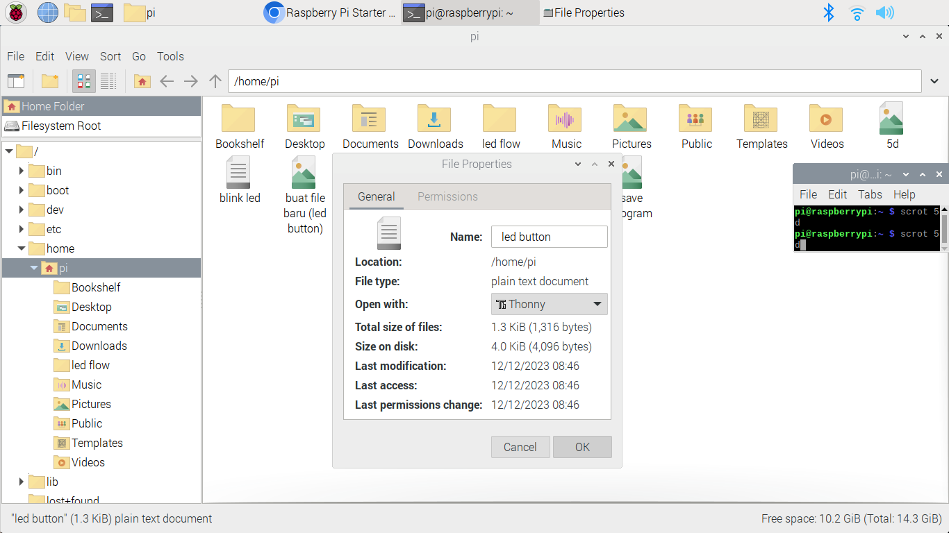Collapse the home folder in the tree
The height and width of the screenshot is (533, 949).
click(x=22, y=248)
